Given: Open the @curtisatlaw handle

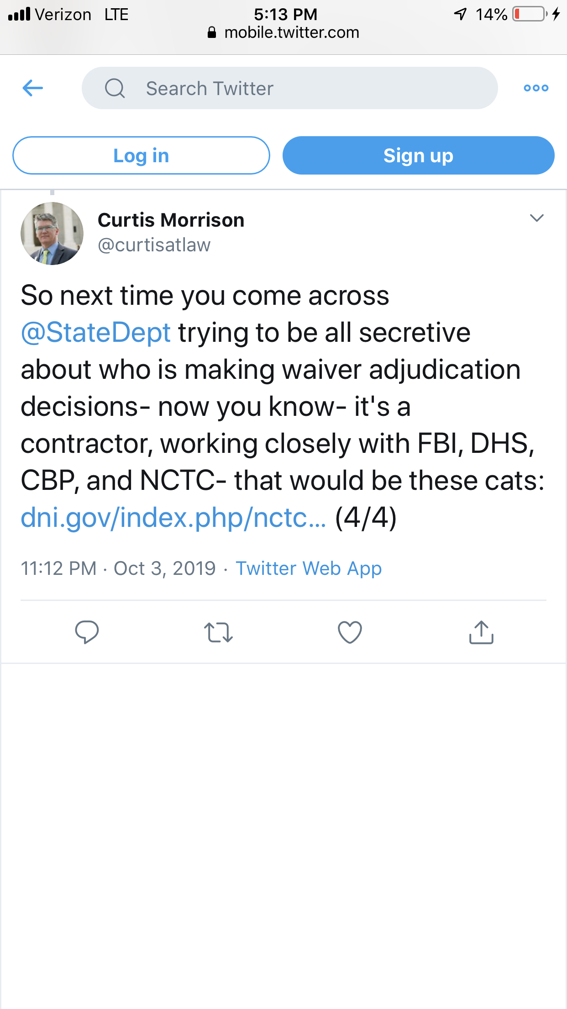Looking at the screenshot, I should 154,245.
